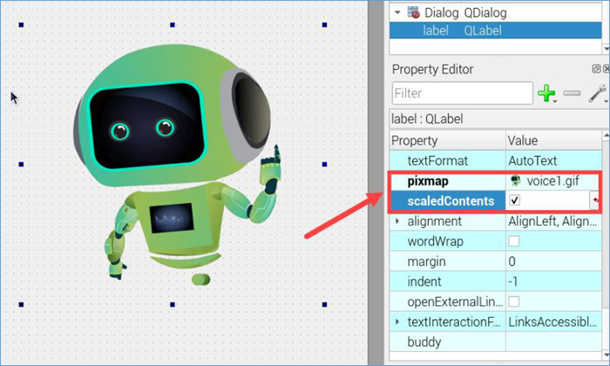
Task: Select the margin property name
Action: pos(426,261)
